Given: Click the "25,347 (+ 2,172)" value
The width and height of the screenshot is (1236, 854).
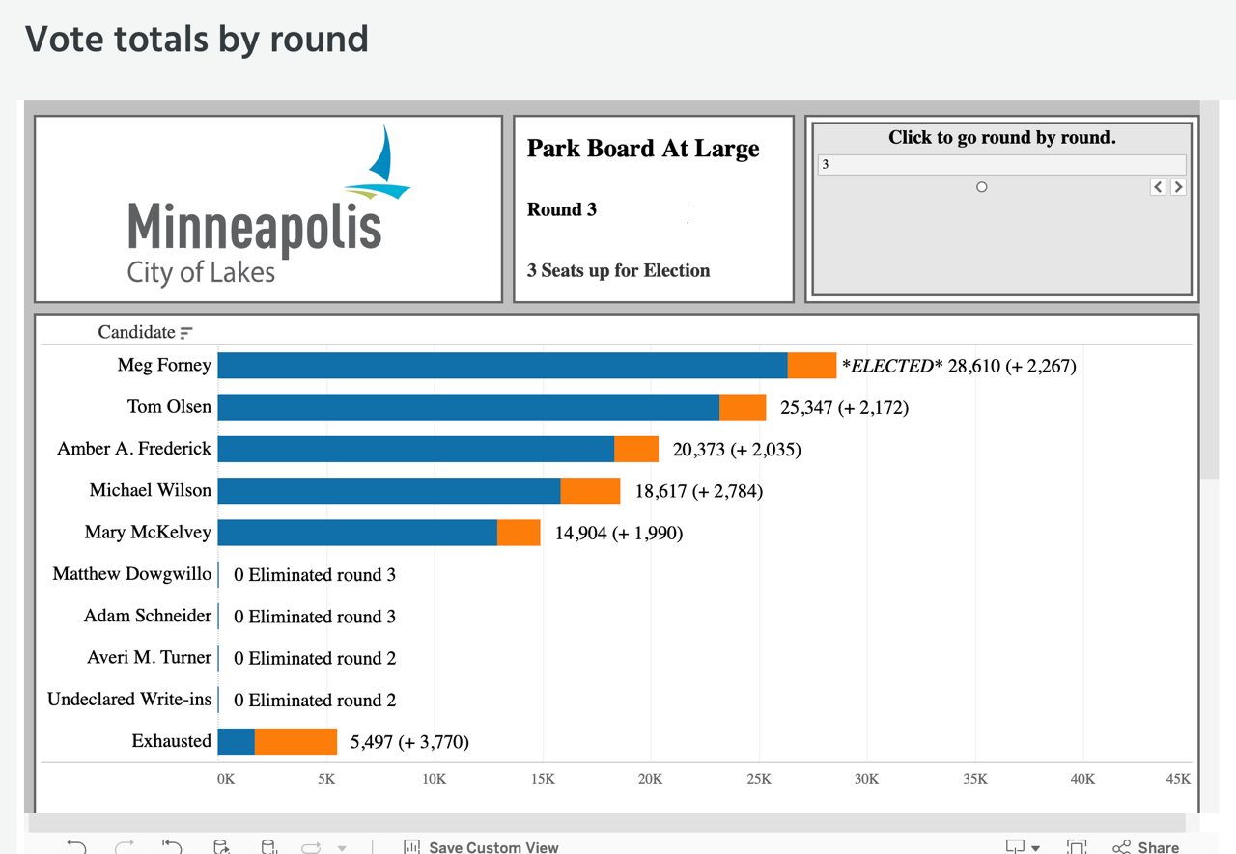Looking at the screenshot, I should point(844,407).
